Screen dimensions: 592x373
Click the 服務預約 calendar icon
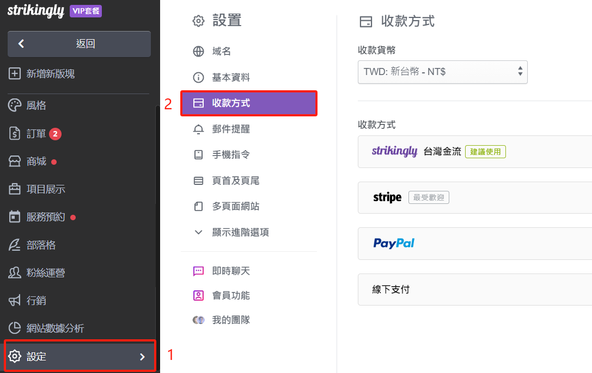click(15, 216)
